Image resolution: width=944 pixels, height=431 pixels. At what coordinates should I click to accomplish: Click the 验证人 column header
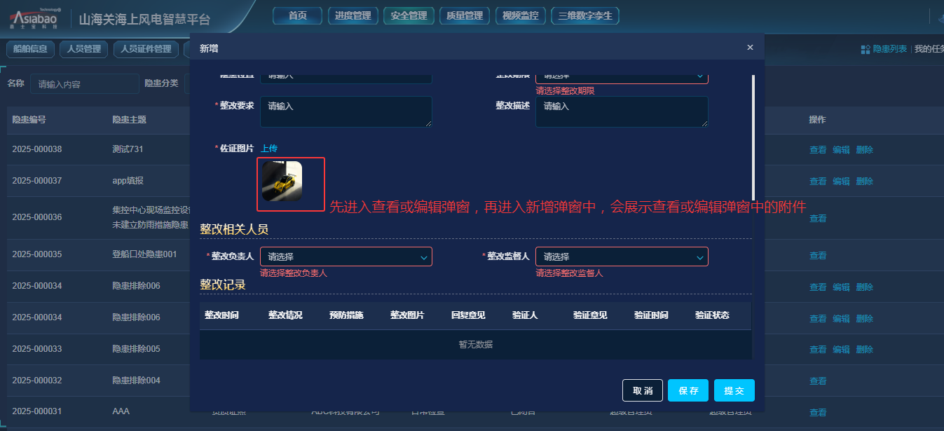525,315
